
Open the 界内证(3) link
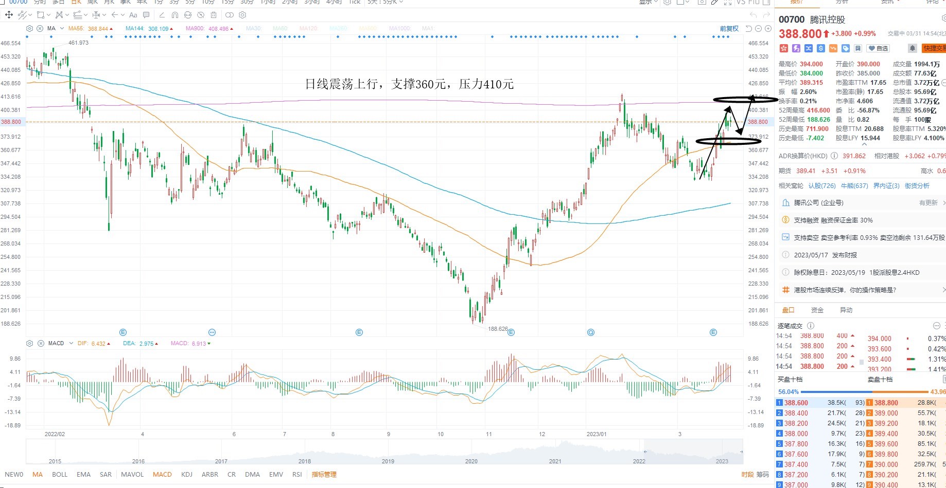click(x=886, y=185)
